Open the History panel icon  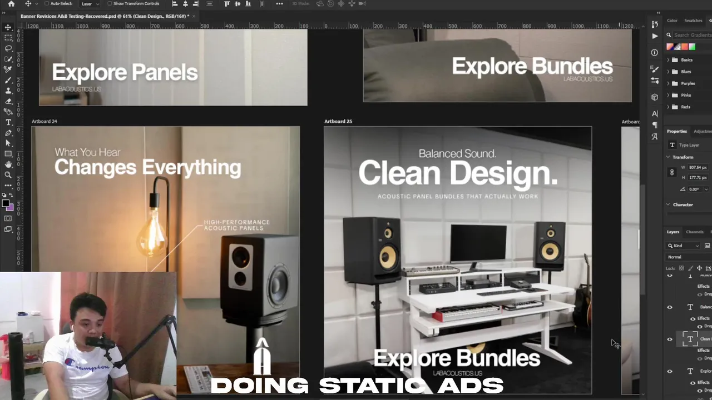click(x=655, y=24)
